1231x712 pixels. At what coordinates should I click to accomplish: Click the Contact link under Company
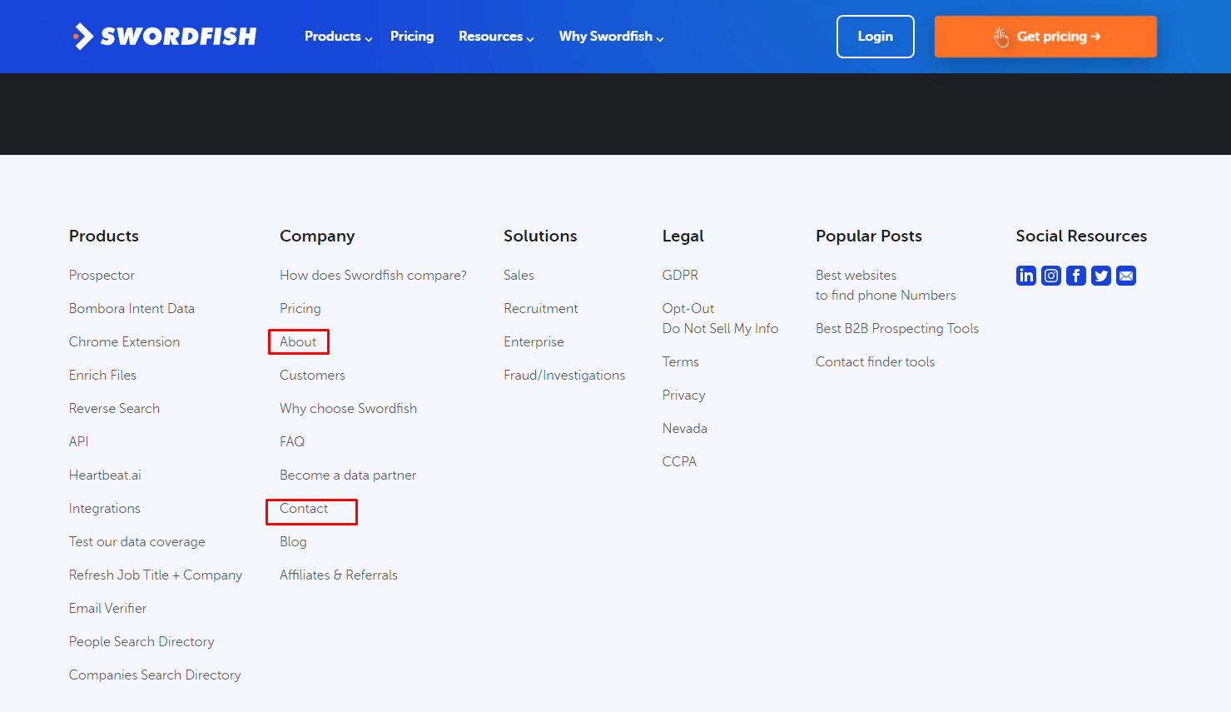pos(302,508)
